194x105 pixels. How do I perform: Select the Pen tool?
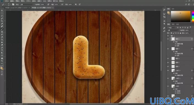coord(2,48)
